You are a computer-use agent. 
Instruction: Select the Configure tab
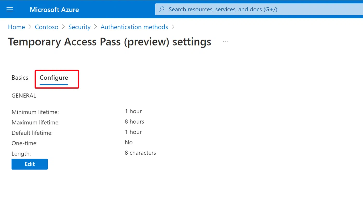click(x=54, y=78)
